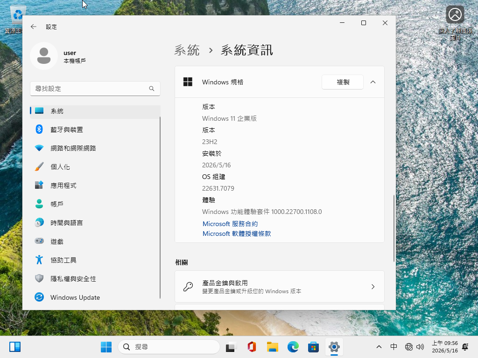Open the Windows Start button
Image resolution: width=478 pixels, height=358 pixels.
click(106, 347)
